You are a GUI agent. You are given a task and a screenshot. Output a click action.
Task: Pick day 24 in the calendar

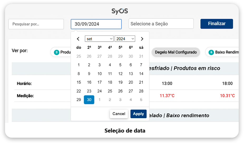point(99,91)
